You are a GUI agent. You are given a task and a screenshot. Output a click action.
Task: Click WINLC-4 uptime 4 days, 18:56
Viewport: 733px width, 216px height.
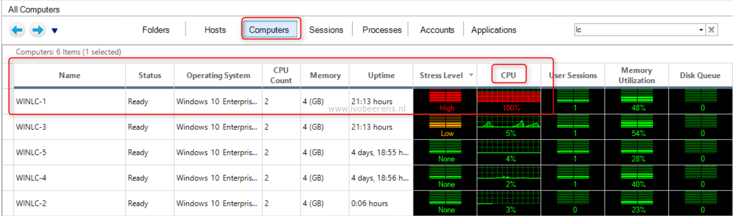click(380, 178)
